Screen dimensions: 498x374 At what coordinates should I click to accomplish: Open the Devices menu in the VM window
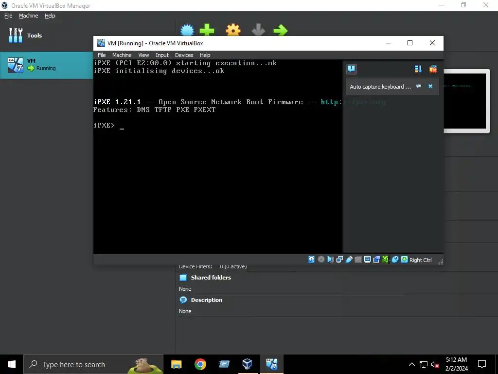(x=184, y=55)
